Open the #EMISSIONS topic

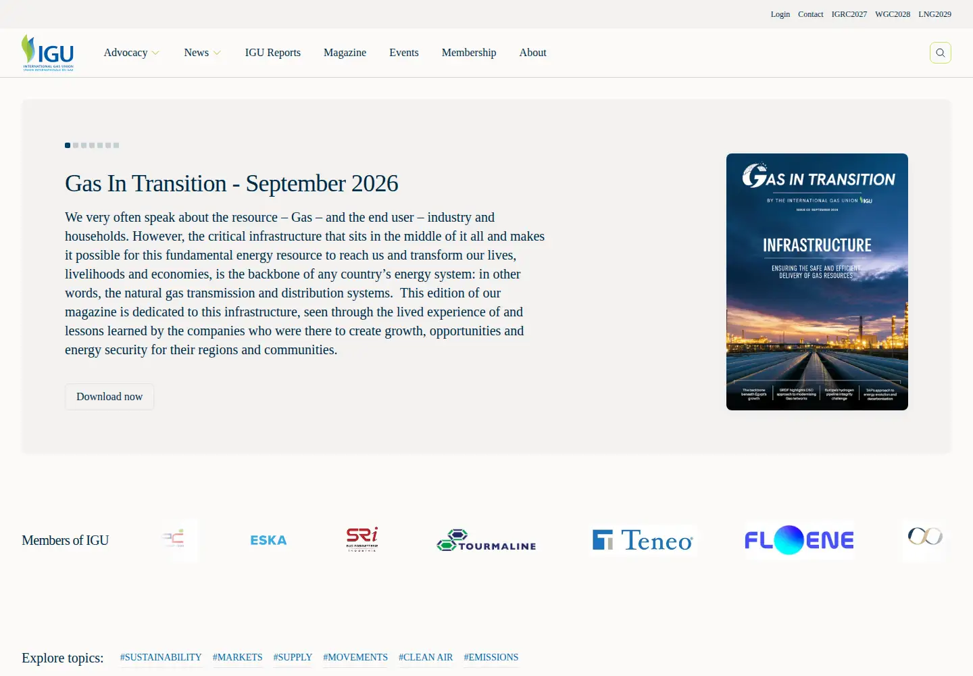[x=491, y=657]
